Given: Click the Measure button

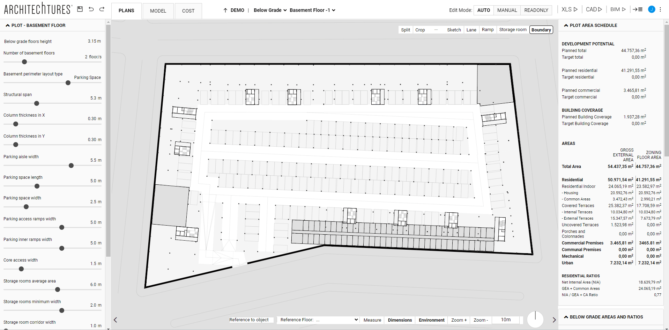Looking at the screenshot, I should tap(372, 320).
